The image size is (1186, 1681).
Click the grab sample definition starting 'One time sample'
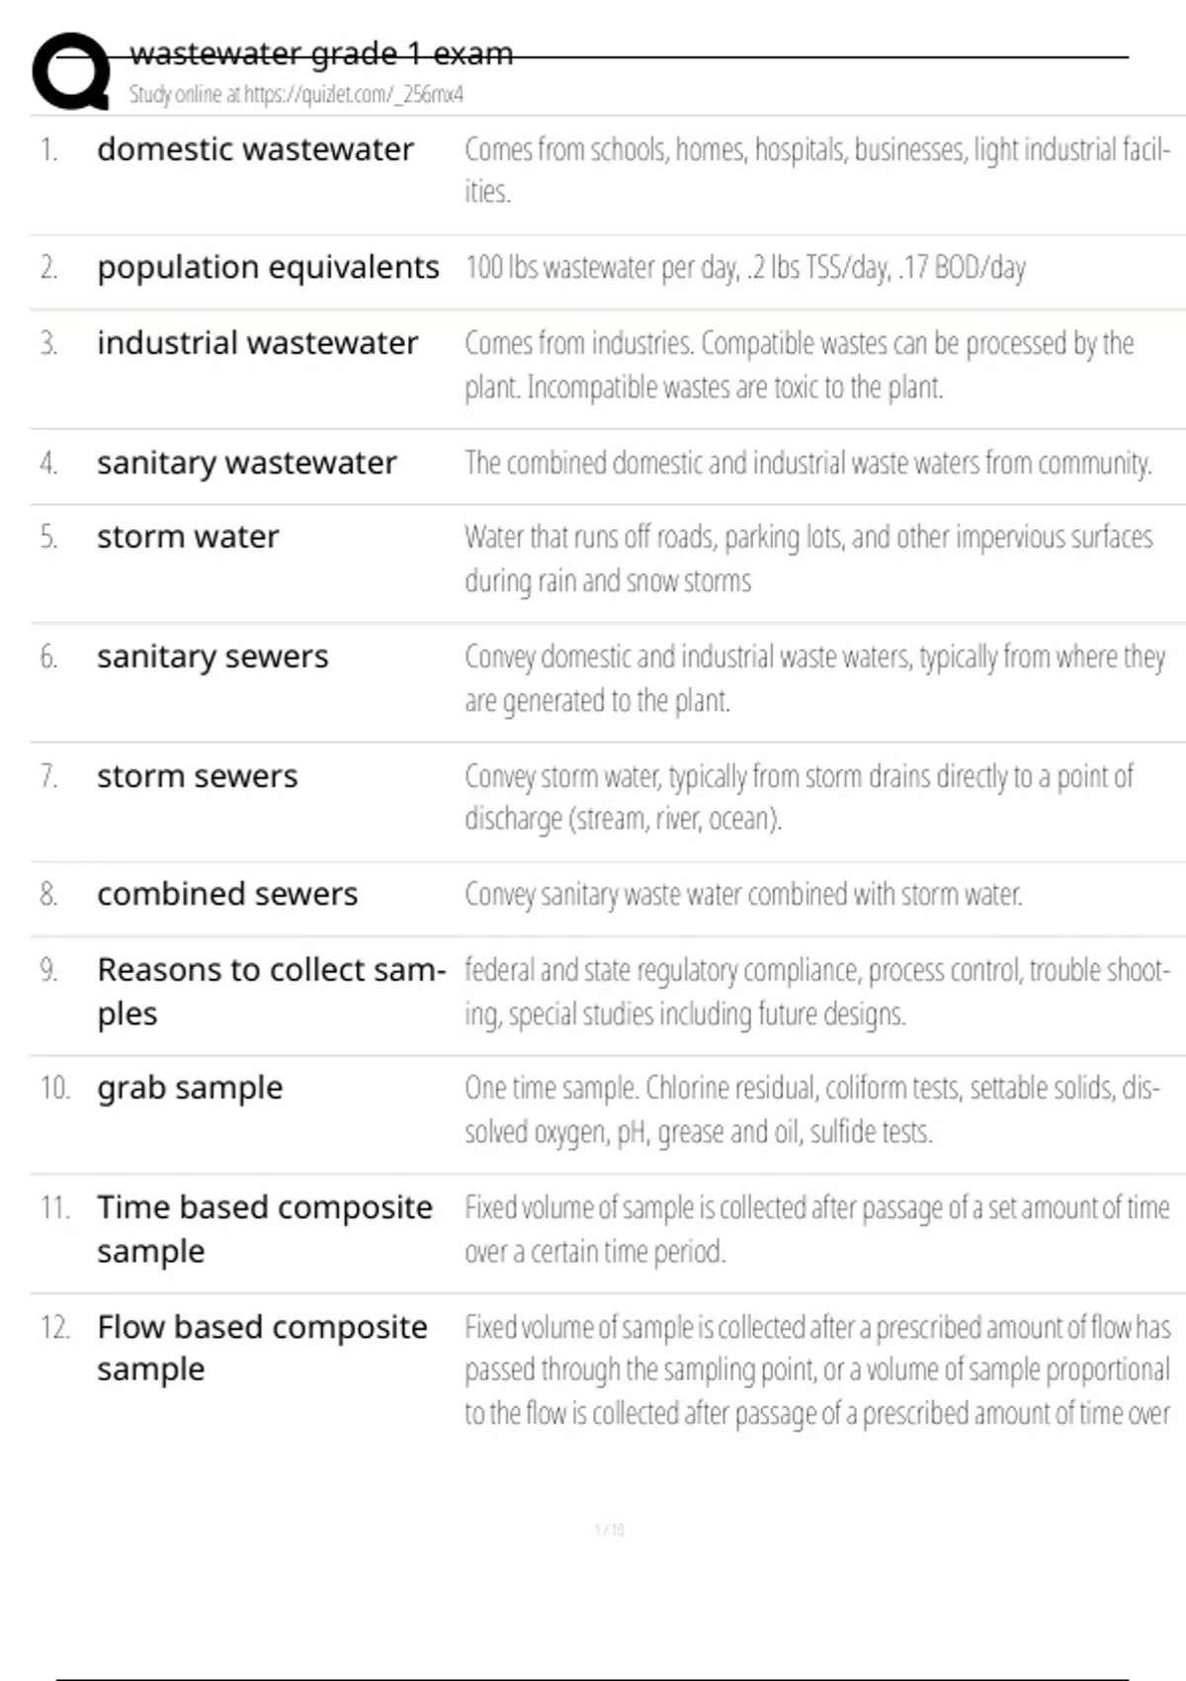(x=810, y=1109)
